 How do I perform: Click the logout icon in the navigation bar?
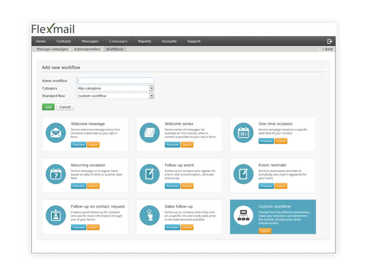click(329, 42)
